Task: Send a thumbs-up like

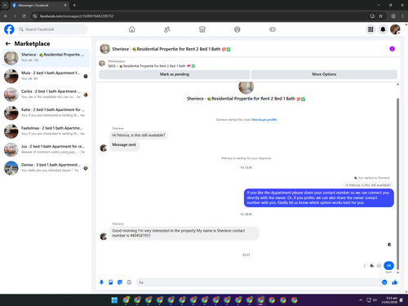Action: click(x=395, y=282)
